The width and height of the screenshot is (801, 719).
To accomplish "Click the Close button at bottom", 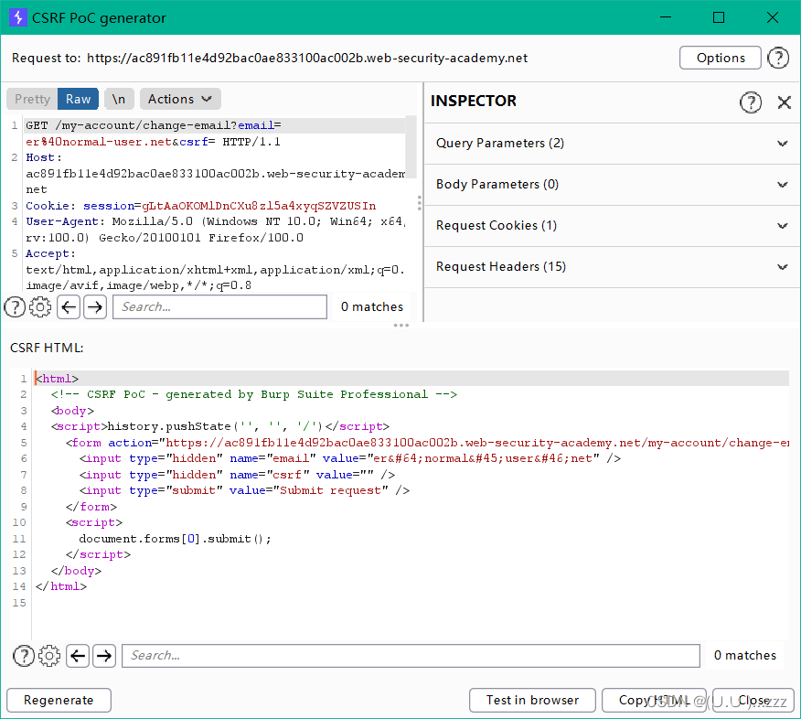I will point(753,700).
